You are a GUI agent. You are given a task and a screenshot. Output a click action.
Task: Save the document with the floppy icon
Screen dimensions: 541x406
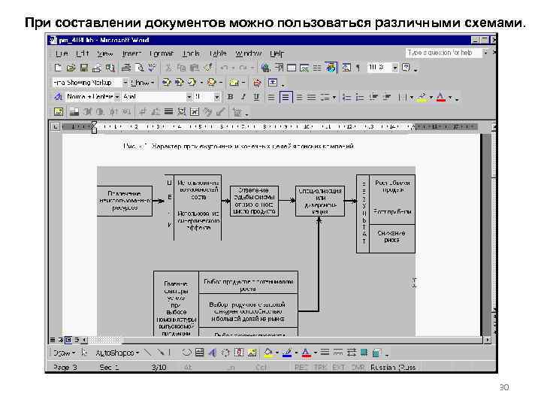tap(84, 68)
